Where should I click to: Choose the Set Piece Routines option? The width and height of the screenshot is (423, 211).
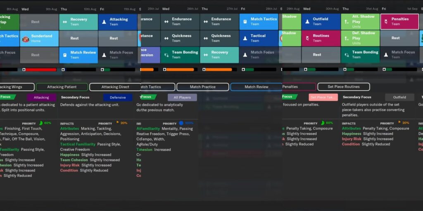(343, 87)
